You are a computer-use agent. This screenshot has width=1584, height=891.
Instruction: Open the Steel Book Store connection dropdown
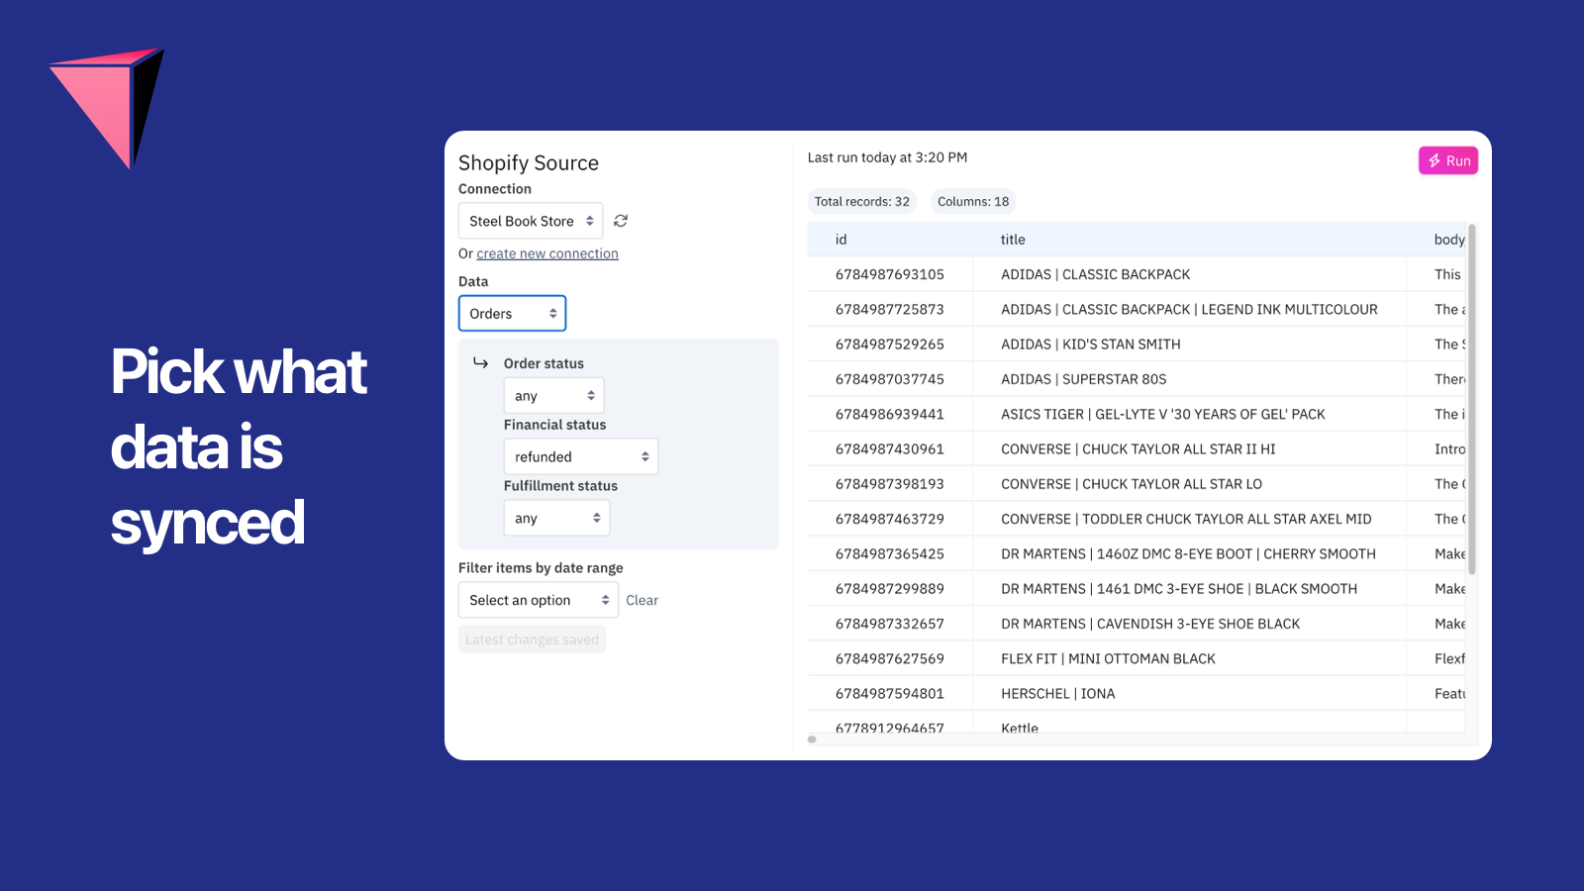531,221
